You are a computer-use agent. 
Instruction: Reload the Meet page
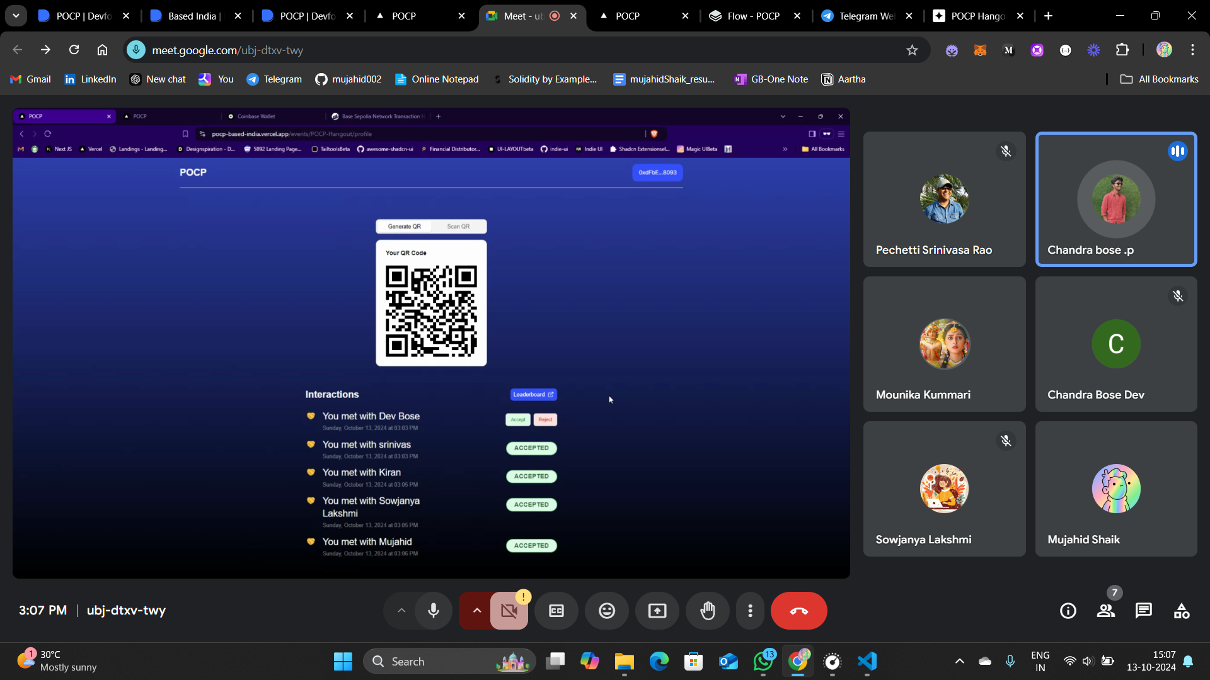[74, 50]
